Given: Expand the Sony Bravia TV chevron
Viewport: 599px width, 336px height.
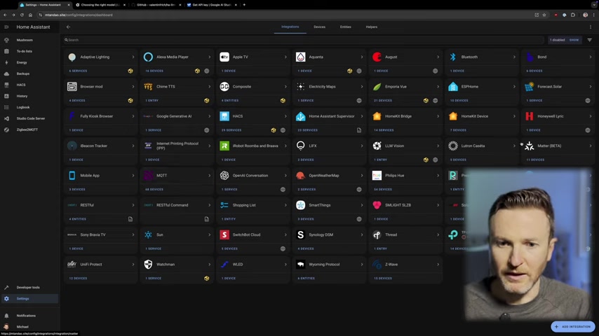Looking at the screenshot, I should tap(133, 234).
